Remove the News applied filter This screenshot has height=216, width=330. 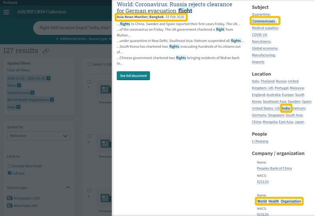pos(19,85)
